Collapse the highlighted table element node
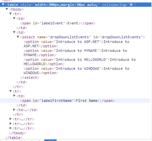152x141 pixels. click(3, 5)
